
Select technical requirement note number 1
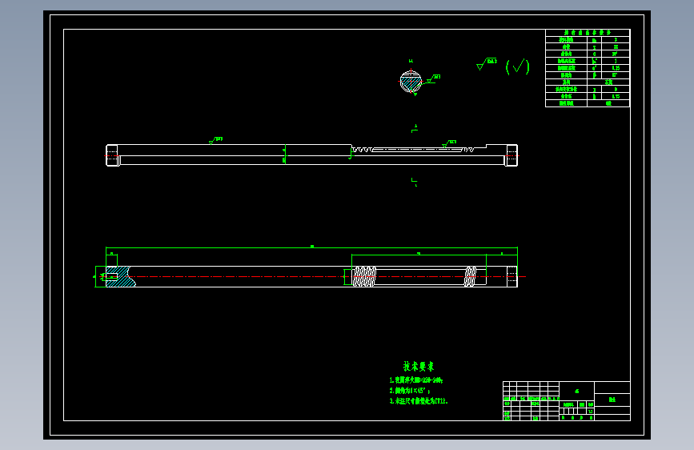tap(416, 380)
